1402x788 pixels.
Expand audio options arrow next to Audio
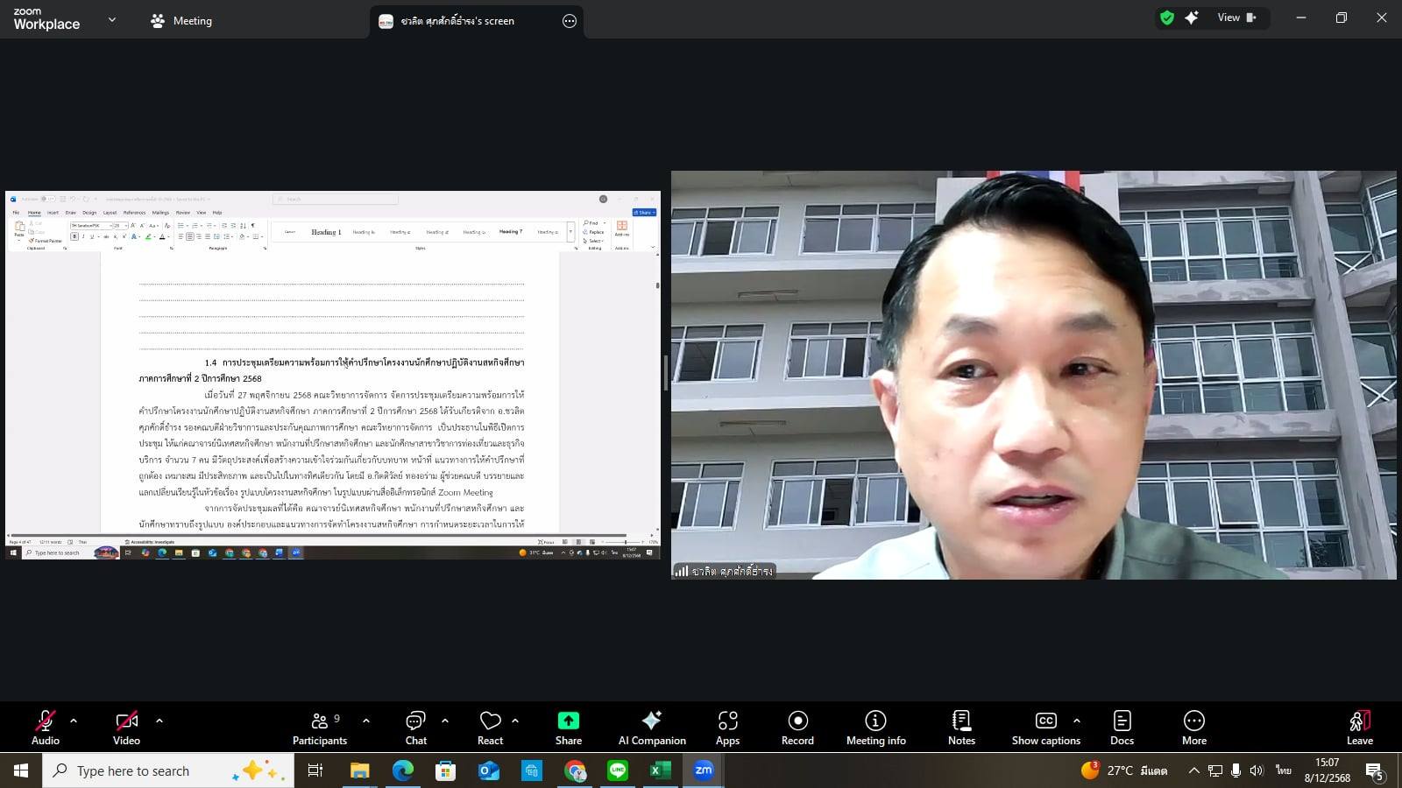(x=74, y=721)
